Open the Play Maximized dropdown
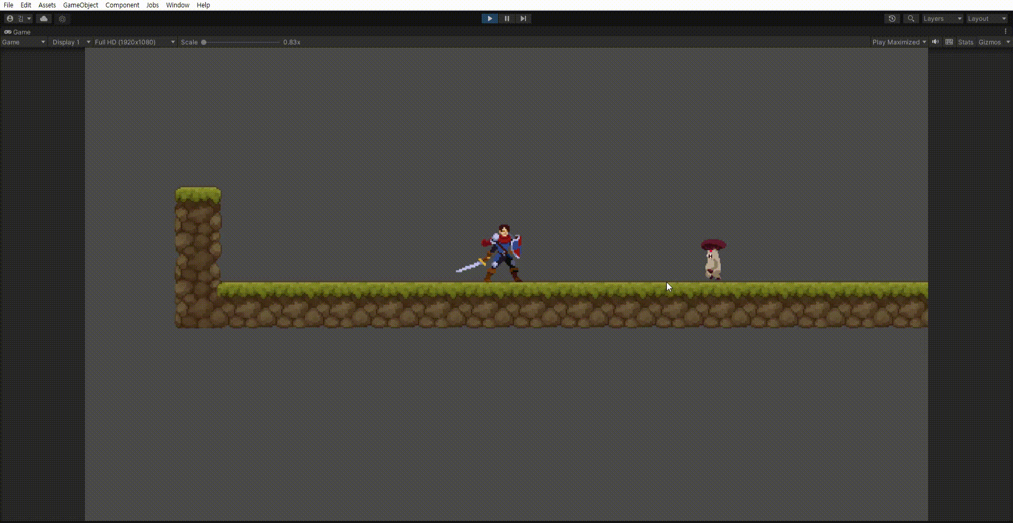The height and width of the screenshot is (523, 1013). pyautogui.click(x=899, y=42)
